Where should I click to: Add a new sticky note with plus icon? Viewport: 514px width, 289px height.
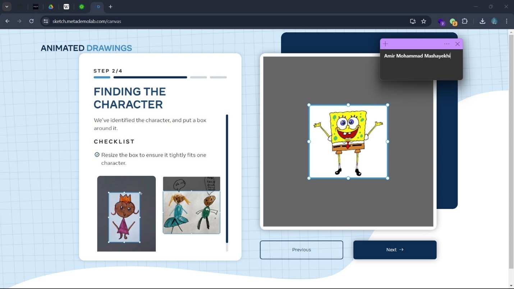point(385,44)
